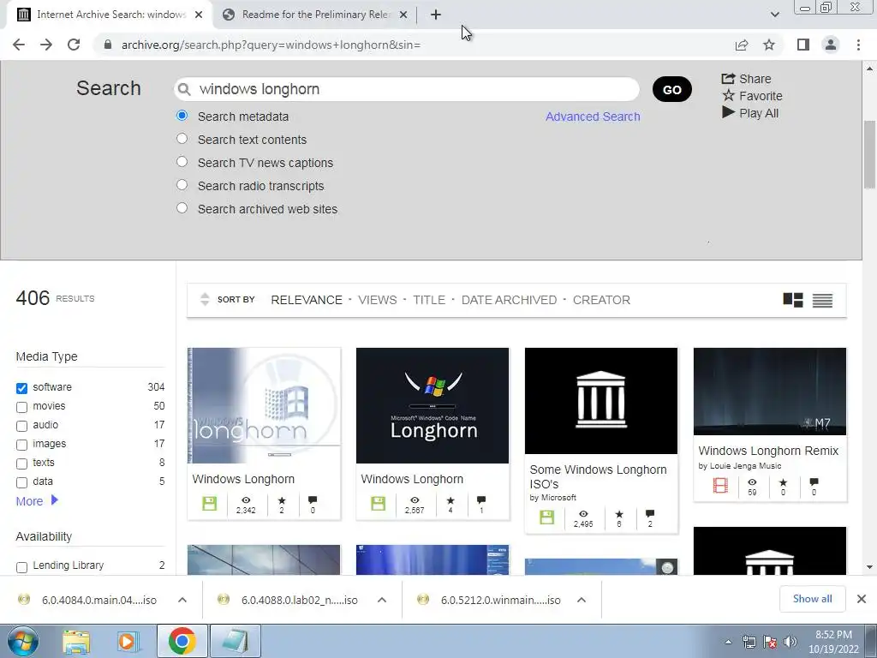The image size is (877, 658).
Task: Click the padlock site info icon
Action: pos(108,45)
